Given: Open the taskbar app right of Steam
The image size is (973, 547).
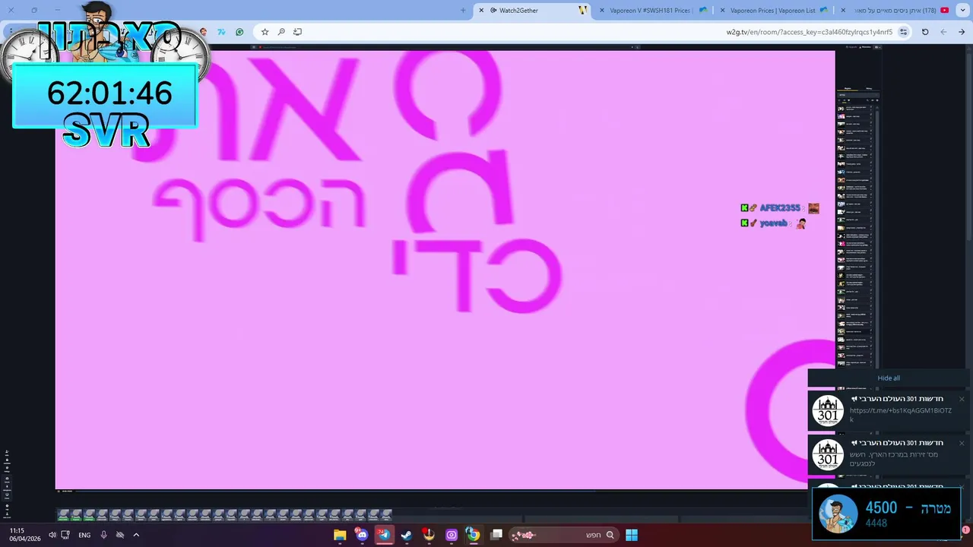Looking at the screenshot, I should (429, 535).
